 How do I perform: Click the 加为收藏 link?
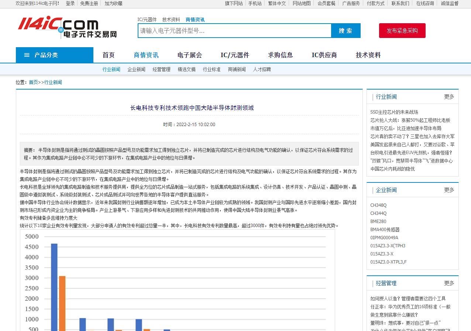pyautogui.click(x=113, y=3)
